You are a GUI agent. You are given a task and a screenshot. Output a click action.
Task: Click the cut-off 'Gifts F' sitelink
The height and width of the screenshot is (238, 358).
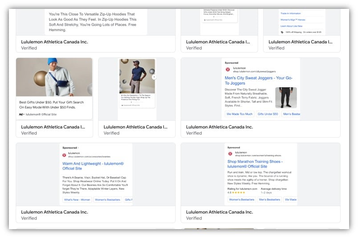coord(128,199)
